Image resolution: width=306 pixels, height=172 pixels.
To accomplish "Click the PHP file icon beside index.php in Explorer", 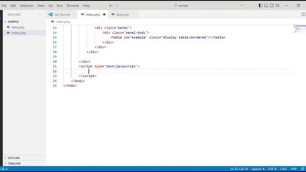I will (8, 33).
